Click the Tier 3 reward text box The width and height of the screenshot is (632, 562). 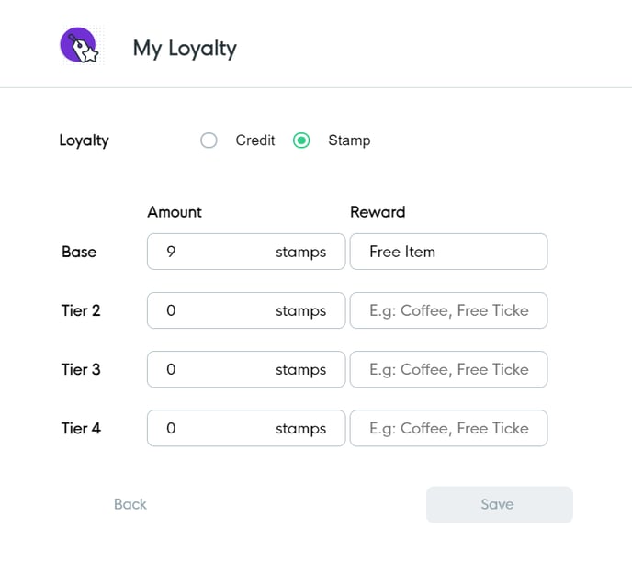point(448,369)
